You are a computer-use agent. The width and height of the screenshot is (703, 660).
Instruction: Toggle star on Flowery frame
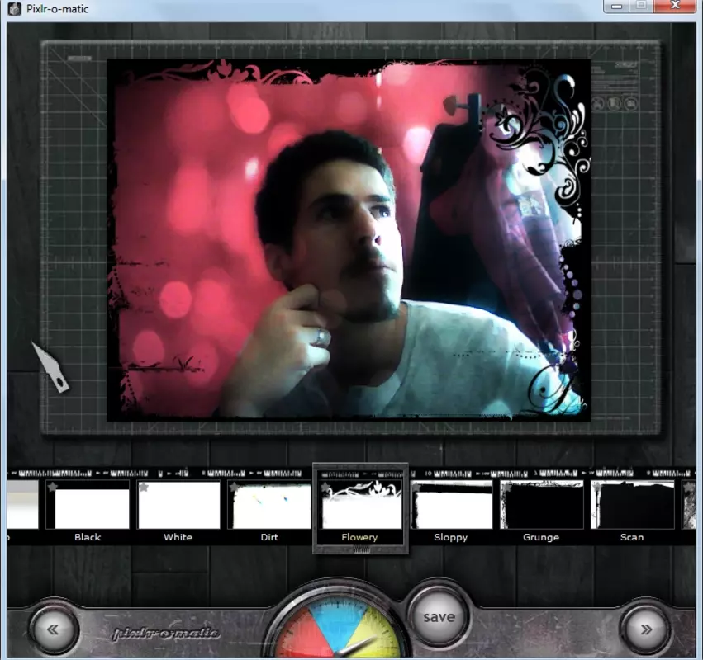point(325,487)
